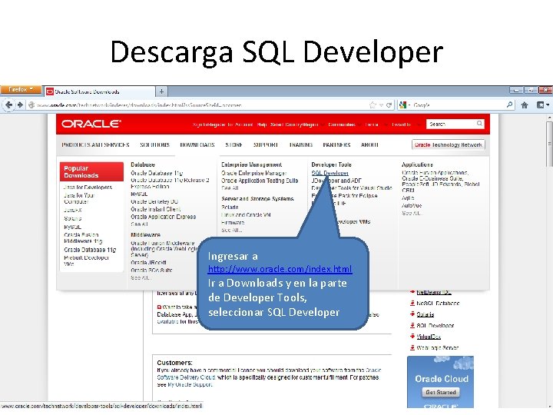
Task: Click the magnifier in the Google search box
Action: (x=509, y=105)
